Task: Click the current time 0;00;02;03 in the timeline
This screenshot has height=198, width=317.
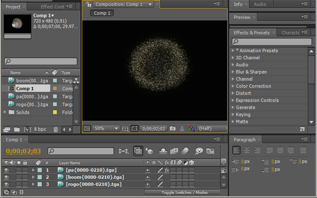Action: [x=23, y=151]
